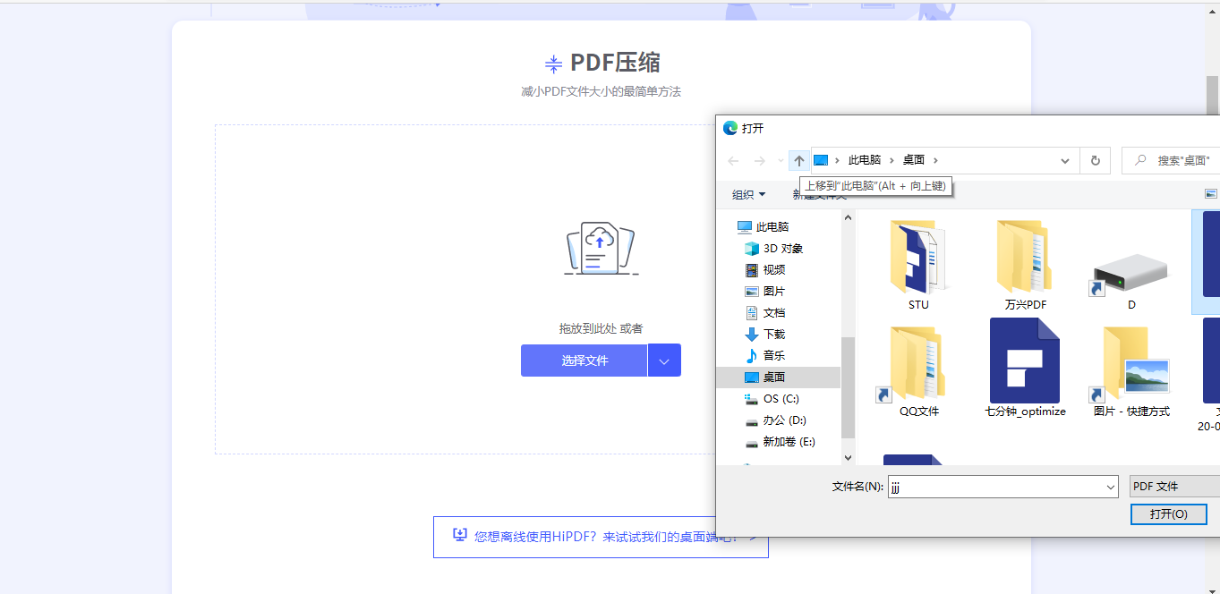Viewport: 1220px width, 594px height.
Task: Click the 打开(O) button
Action: pyautogui.click(x=1168, y=514)
